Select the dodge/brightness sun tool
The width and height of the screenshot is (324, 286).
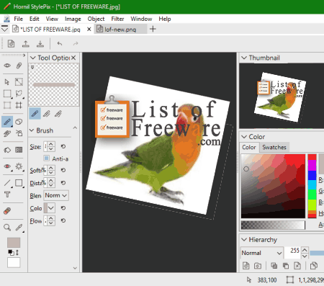(x=19, y=166)
